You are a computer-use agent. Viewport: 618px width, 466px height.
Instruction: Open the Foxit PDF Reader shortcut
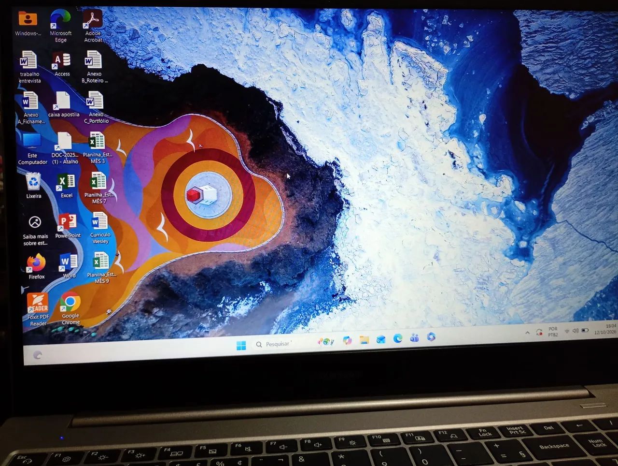click(38, 310)
